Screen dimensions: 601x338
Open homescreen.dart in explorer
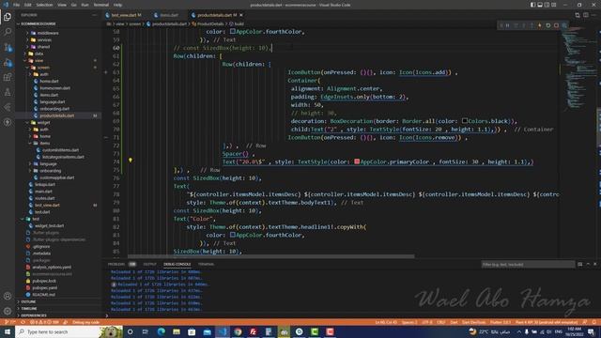(x=54, y=88)
